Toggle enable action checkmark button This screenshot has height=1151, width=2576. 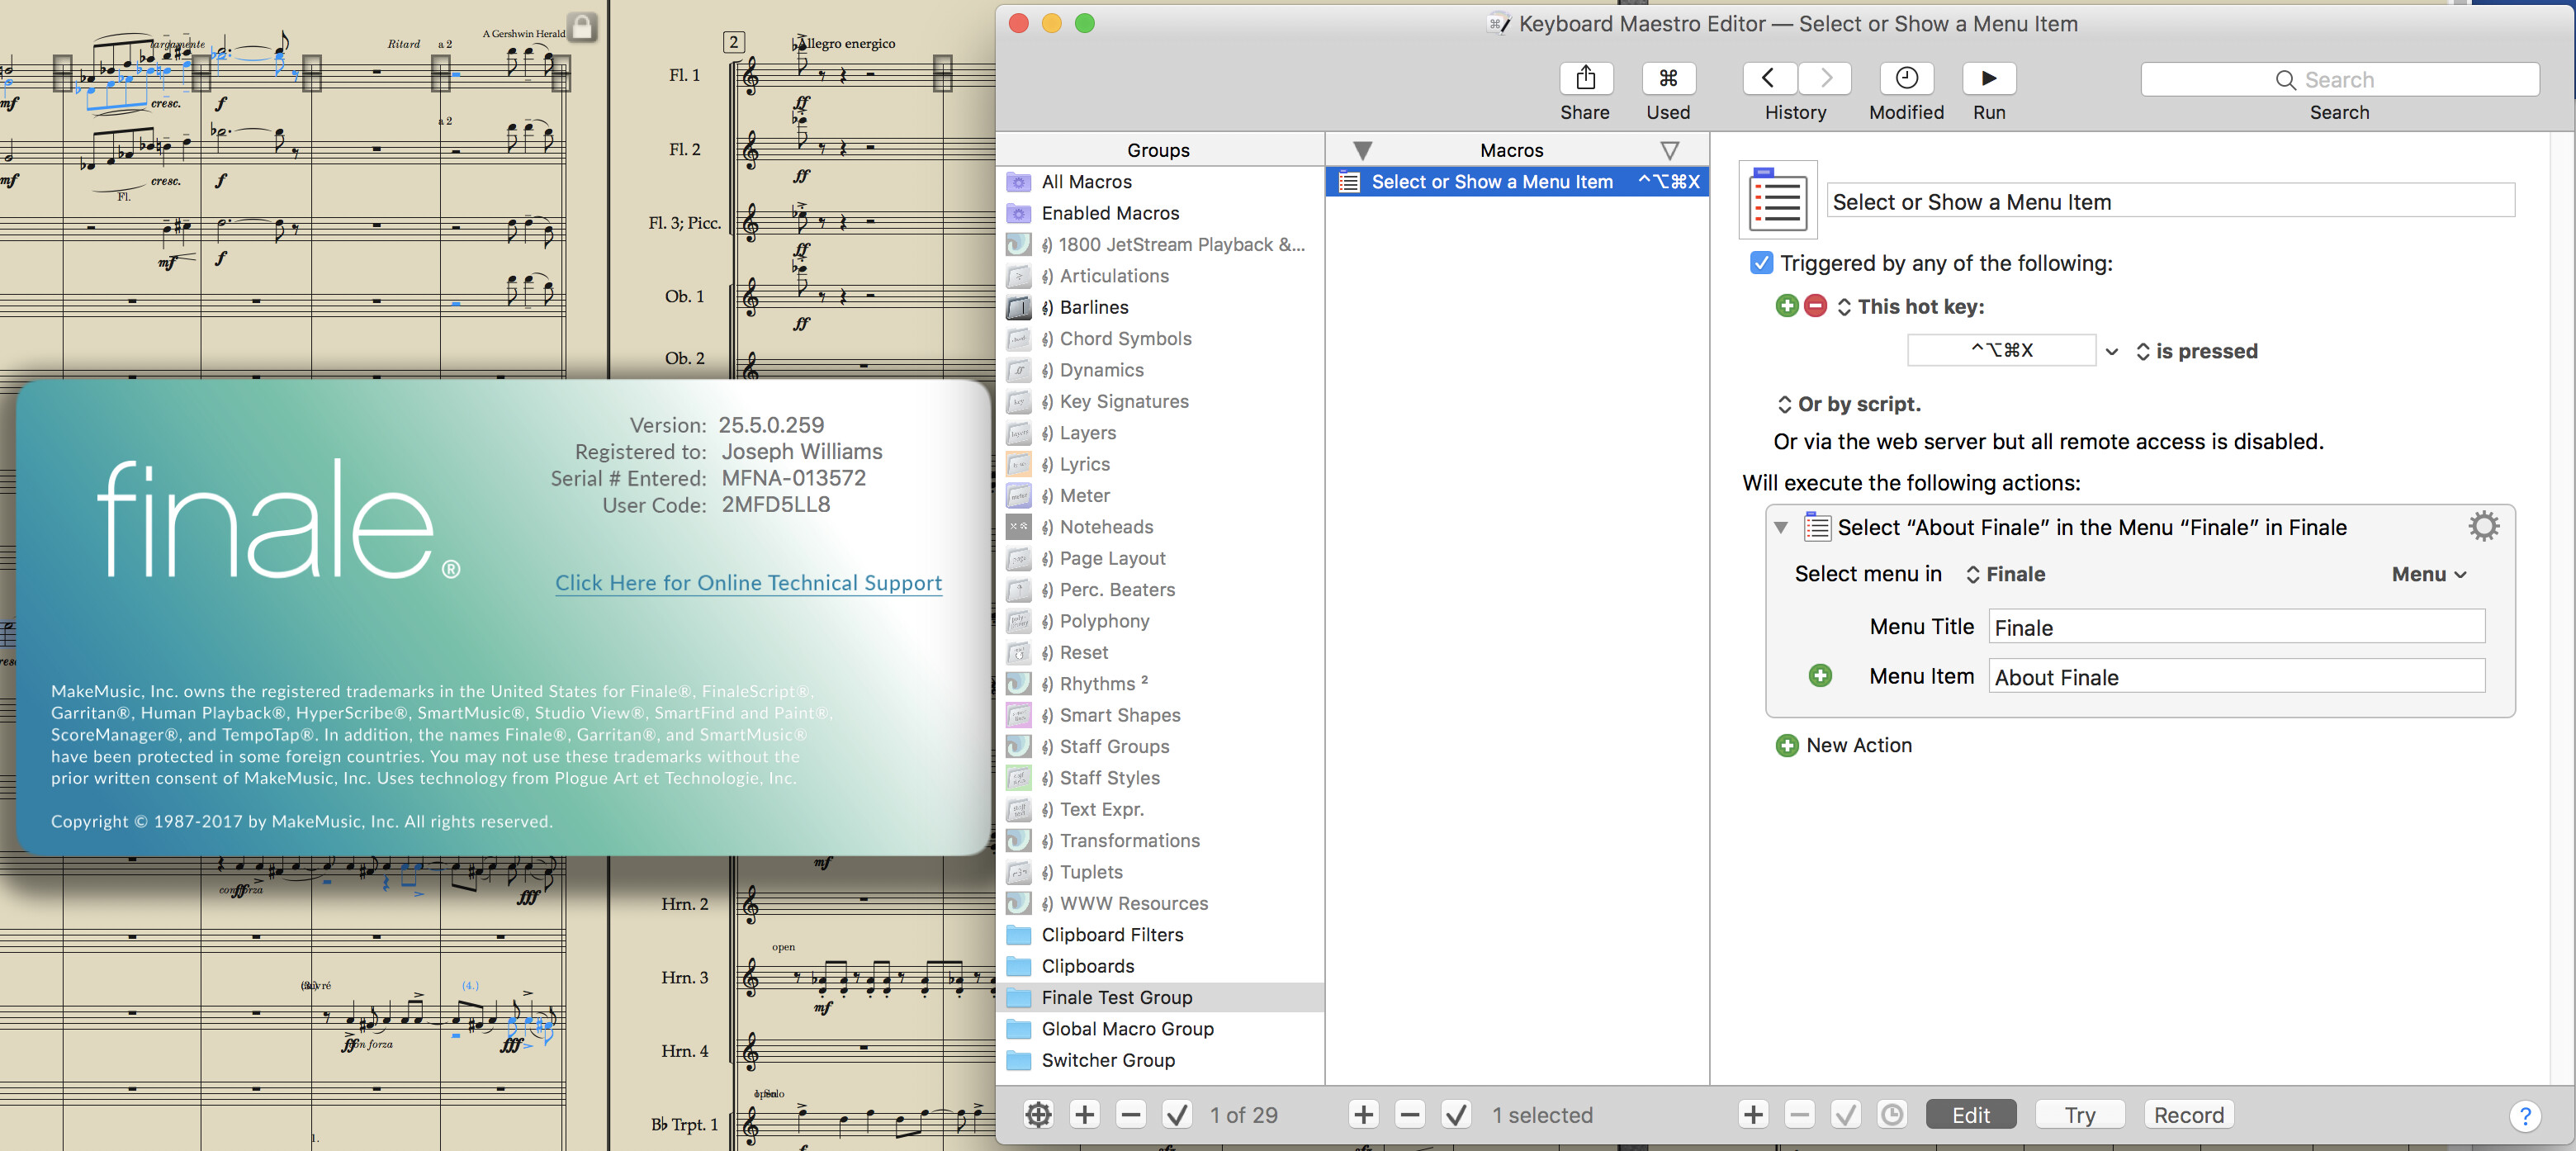tap(1846, 1114)
